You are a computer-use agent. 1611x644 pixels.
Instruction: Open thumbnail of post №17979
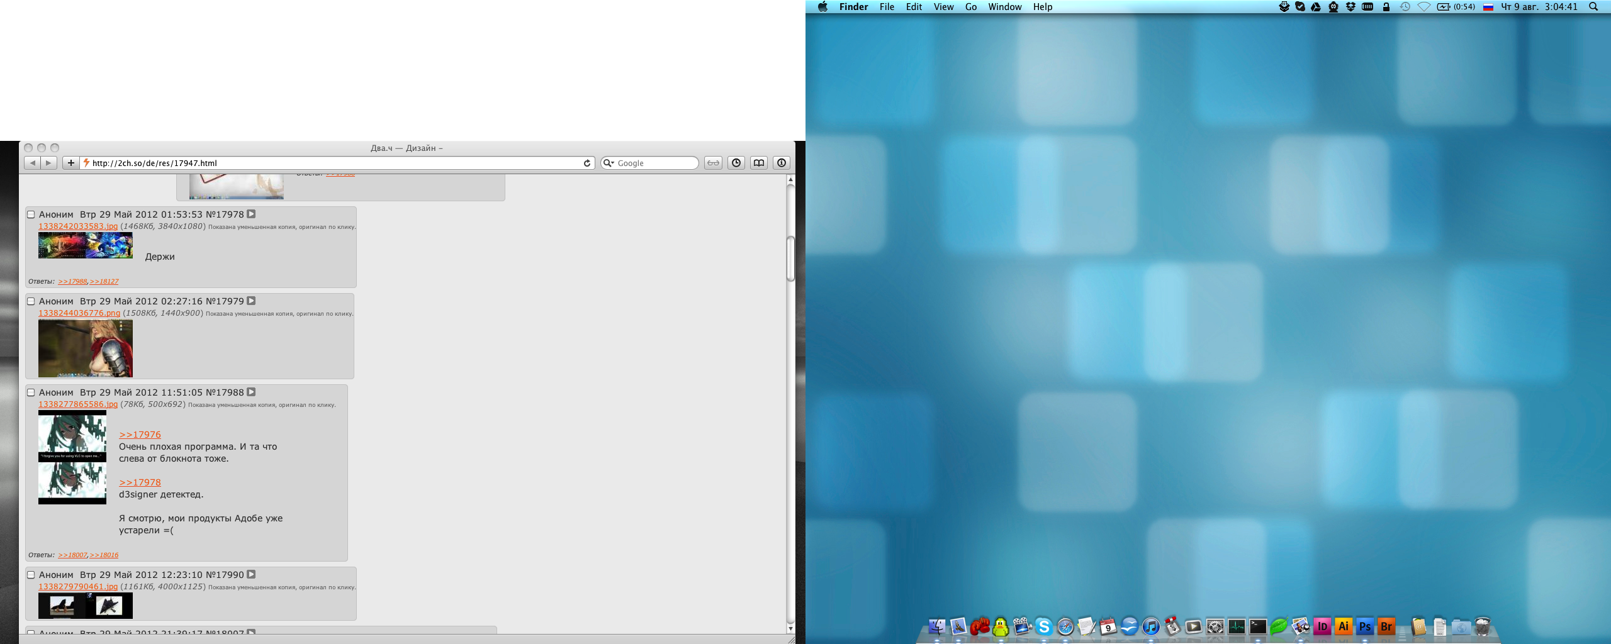[86, 348]
